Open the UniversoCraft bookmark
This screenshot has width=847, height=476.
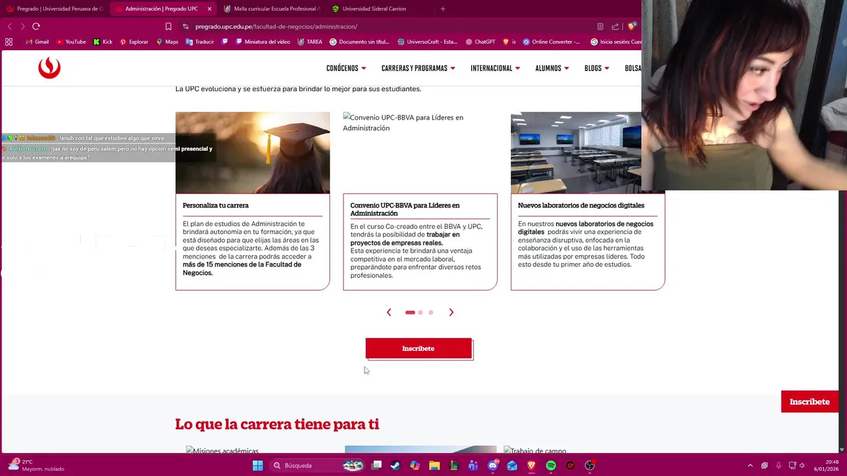(427, 42)
